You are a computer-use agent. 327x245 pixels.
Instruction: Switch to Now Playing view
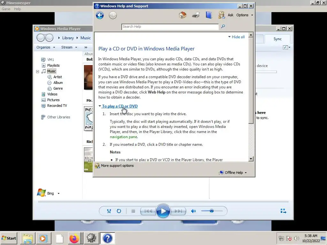pos(283,211)
